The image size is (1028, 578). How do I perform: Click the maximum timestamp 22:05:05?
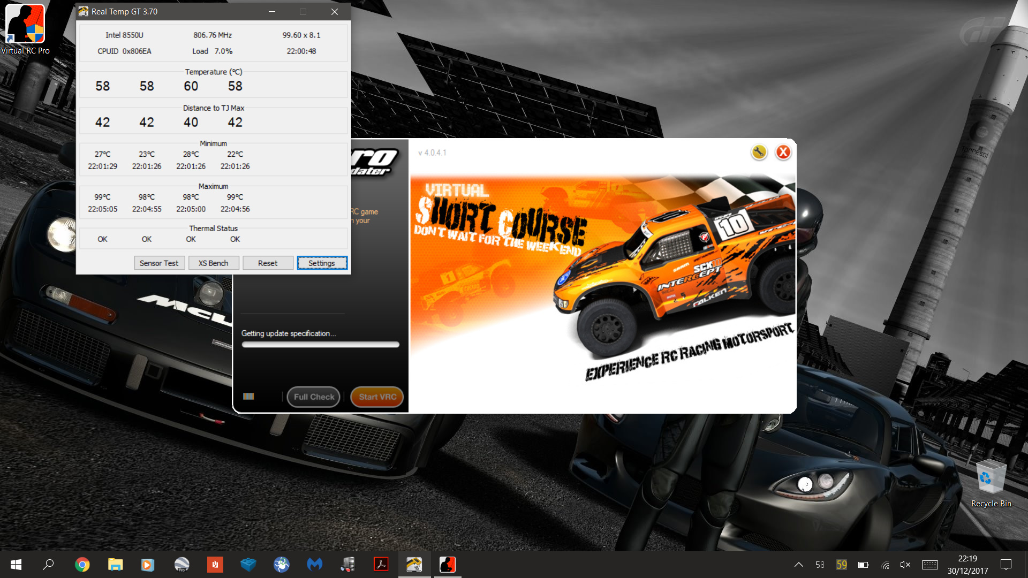coord(102,209)
